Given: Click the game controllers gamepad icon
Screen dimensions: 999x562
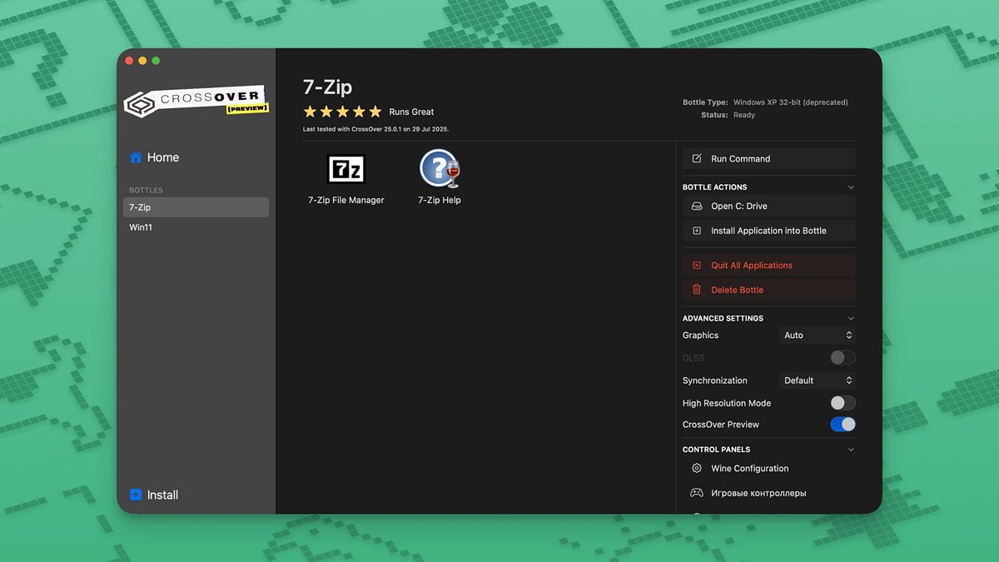Looking at the screenshot, I should pyautogui.click(x=697, y=493).
